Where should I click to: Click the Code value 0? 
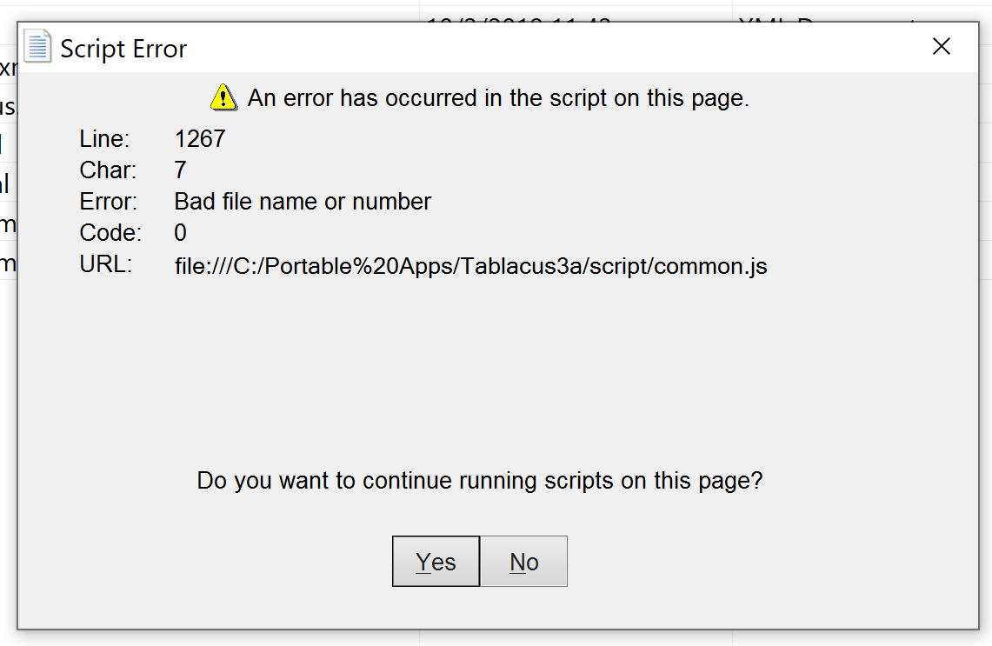pyautogui.click(x=178, y=232)
